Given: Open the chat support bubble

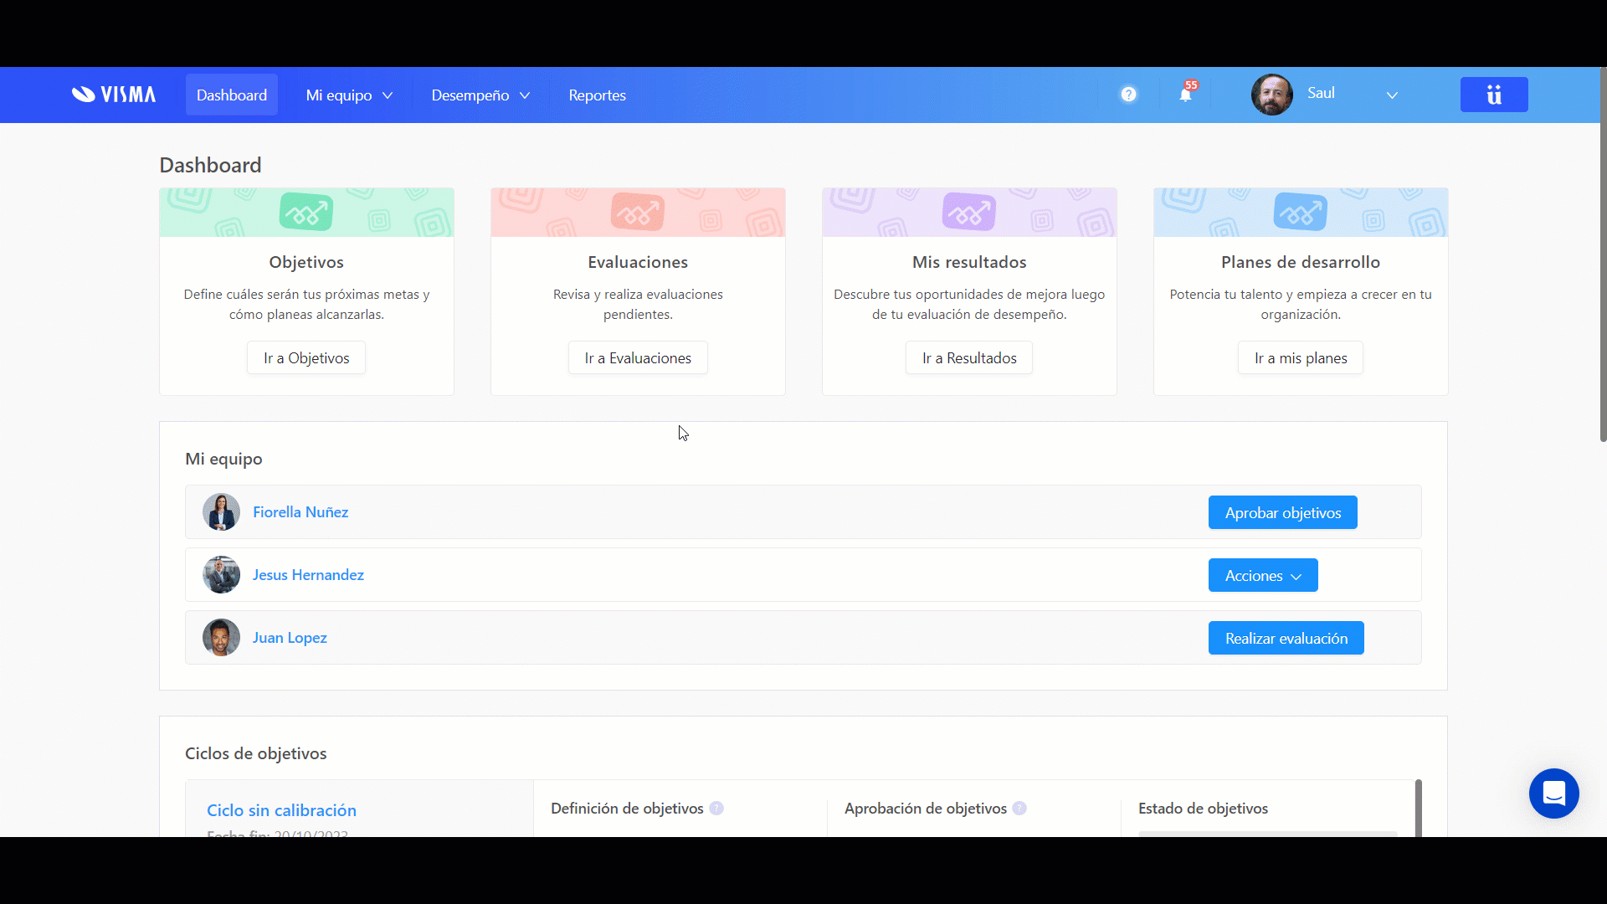Looking at the screenshot, I should [x=1553, y=794].
